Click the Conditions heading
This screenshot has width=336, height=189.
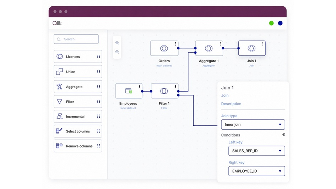[231, 135]
